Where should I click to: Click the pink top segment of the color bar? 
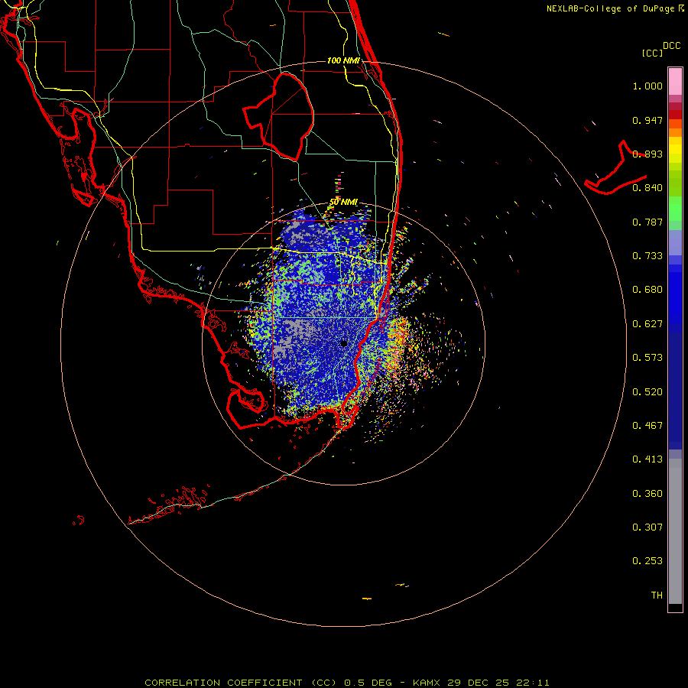(675, 81)
